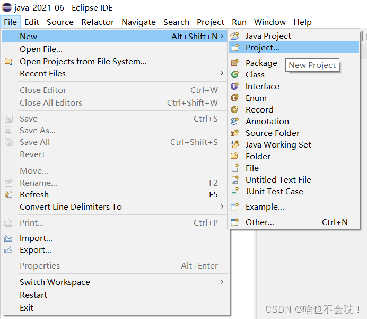This screenshot has height=319, width=367.
Task: Click the purple Interface icon
Action: [x=234, y=86]
